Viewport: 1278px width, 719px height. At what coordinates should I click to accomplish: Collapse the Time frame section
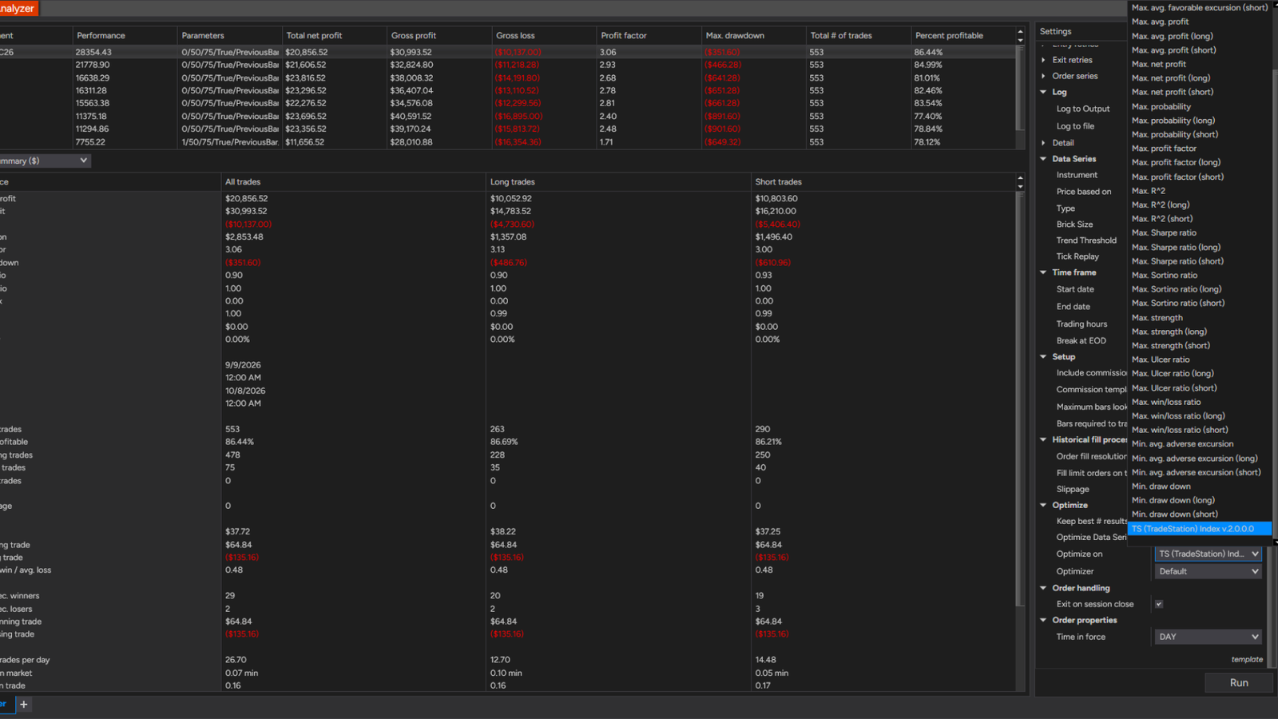pyautogui.click(x=1043, y=272)
